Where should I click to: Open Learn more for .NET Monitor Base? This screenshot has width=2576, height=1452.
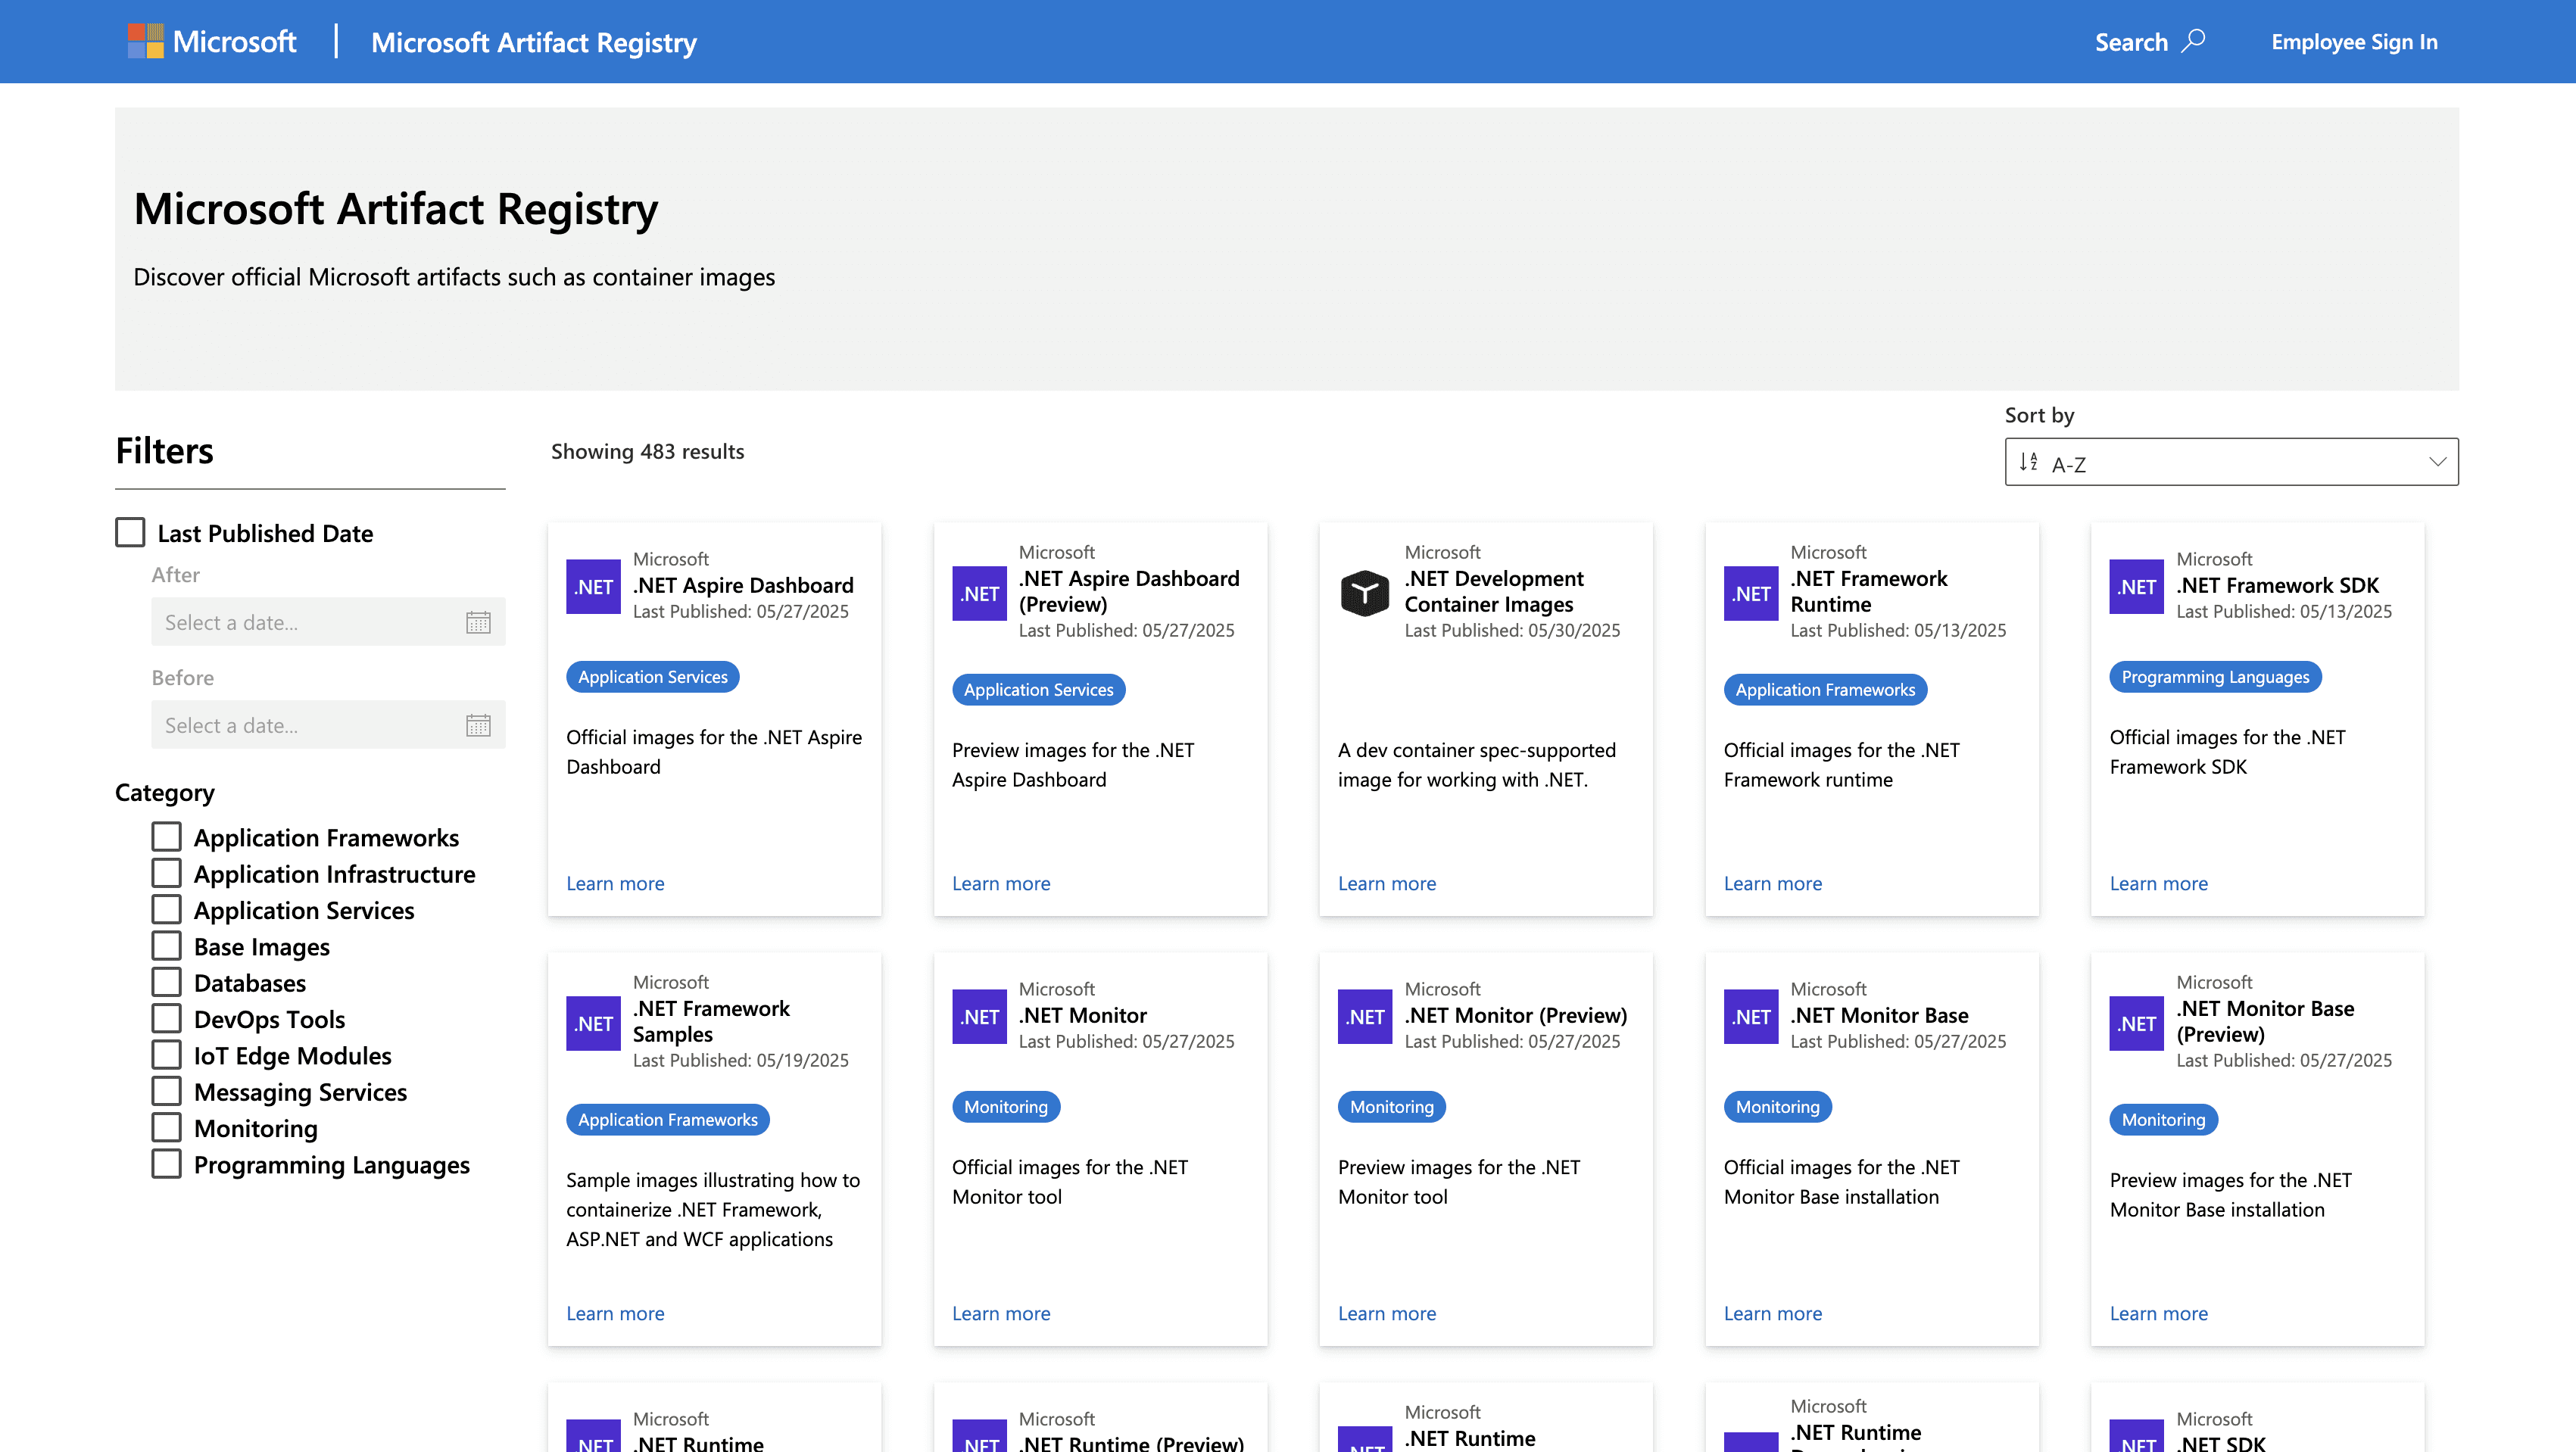point(1773,1313)
